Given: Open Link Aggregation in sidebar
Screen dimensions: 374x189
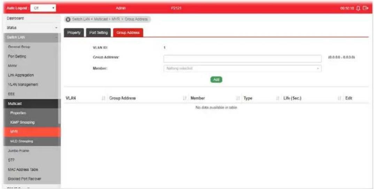Looking at the screenshot, I should pos(31,75).
